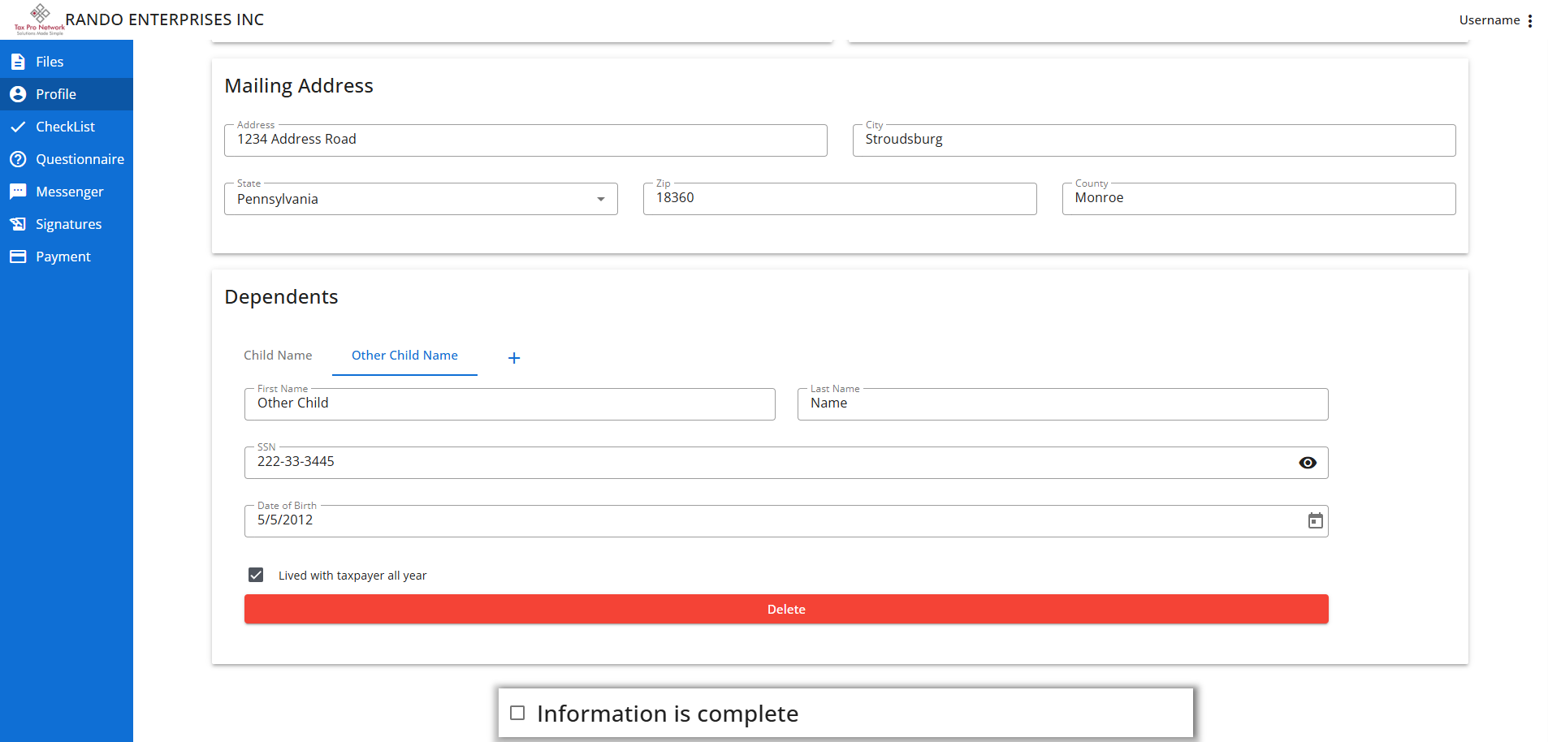Open the Date of Birth calendar picker
Viewport: 1548px width, 742px height.
pos(1316,521)
